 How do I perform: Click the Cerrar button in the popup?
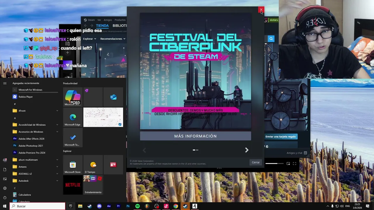[256, 162]
